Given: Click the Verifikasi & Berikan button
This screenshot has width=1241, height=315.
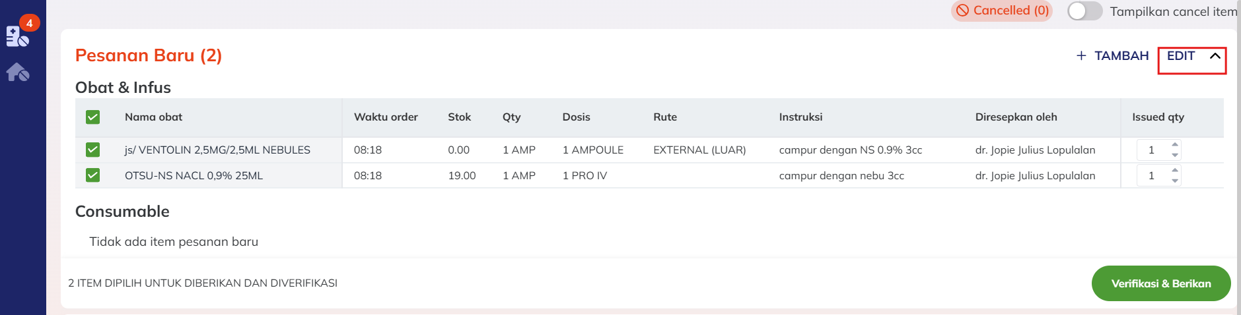Looking at the screenshot, I should tap(1160, 283).
